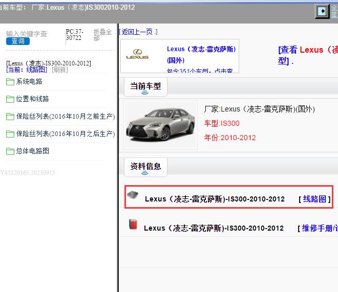Screen dimensions: 338x292
Task: Select the 资料信息 tab header
Action: click(x=145, y=167)
